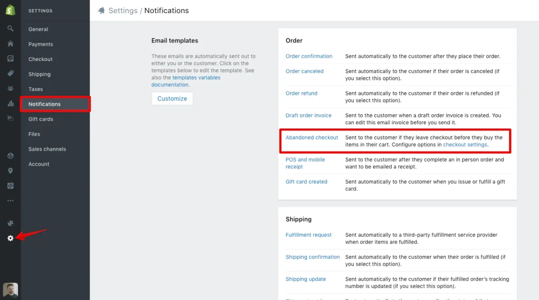Image resolution: width=539 pixels, height=300 pixels.
Task: Open the Abandoned checkout template
Action: (x=312, y=138)
